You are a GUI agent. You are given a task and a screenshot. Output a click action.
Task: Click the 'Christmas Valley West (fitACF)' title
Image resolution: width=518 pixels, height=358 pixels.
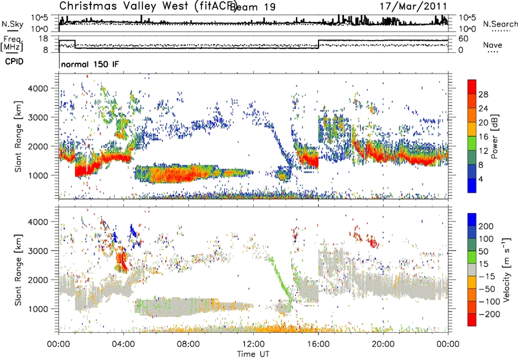148,6
